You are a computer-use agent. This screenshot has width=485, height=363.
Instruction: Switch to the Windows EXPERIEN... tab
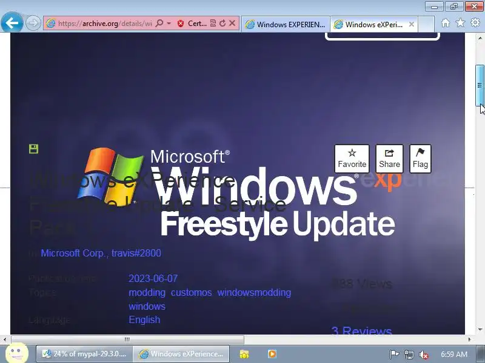coord(286,24)
